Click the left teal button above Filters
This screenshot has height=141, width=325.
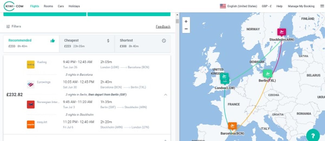[x=45, y=14]
